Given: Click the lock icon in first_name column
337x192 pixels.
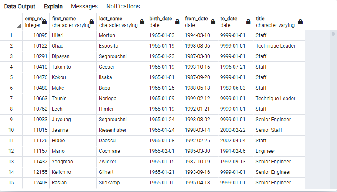Looking at the screenshot, I should point(92,22).
